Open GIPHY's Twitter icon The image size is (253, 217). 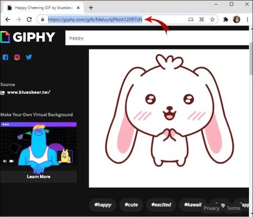pos(29,57)
